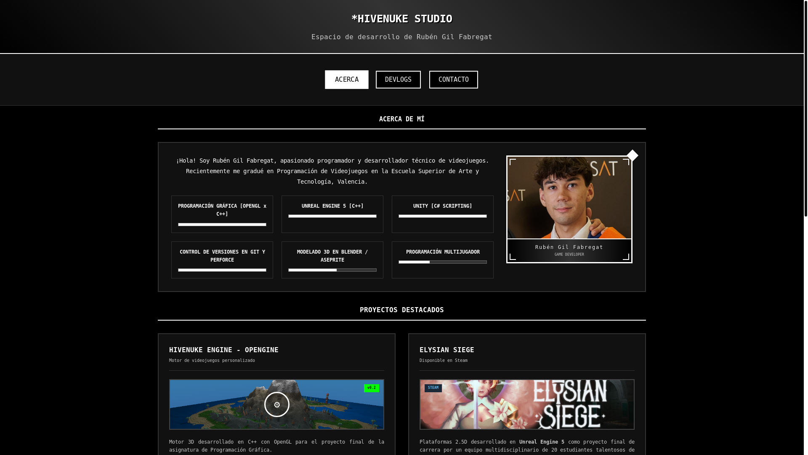This screenshot has width=808, height=455.
Task: Click the Programación Multijugador skill bar
Action: (x=443, y=262)
